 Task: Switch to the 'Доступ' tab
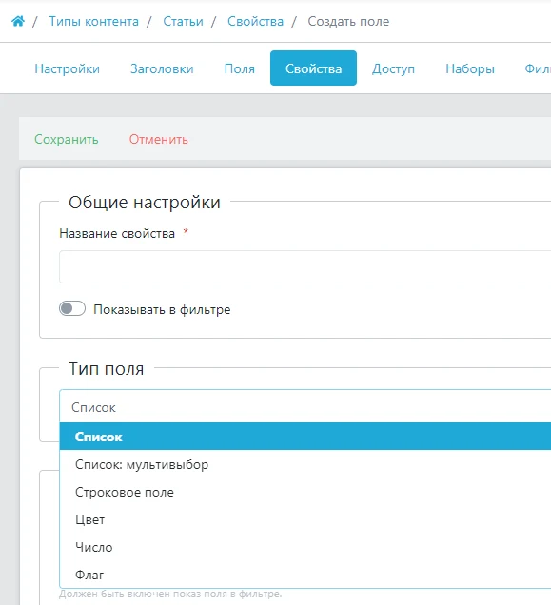pos(393,68)
